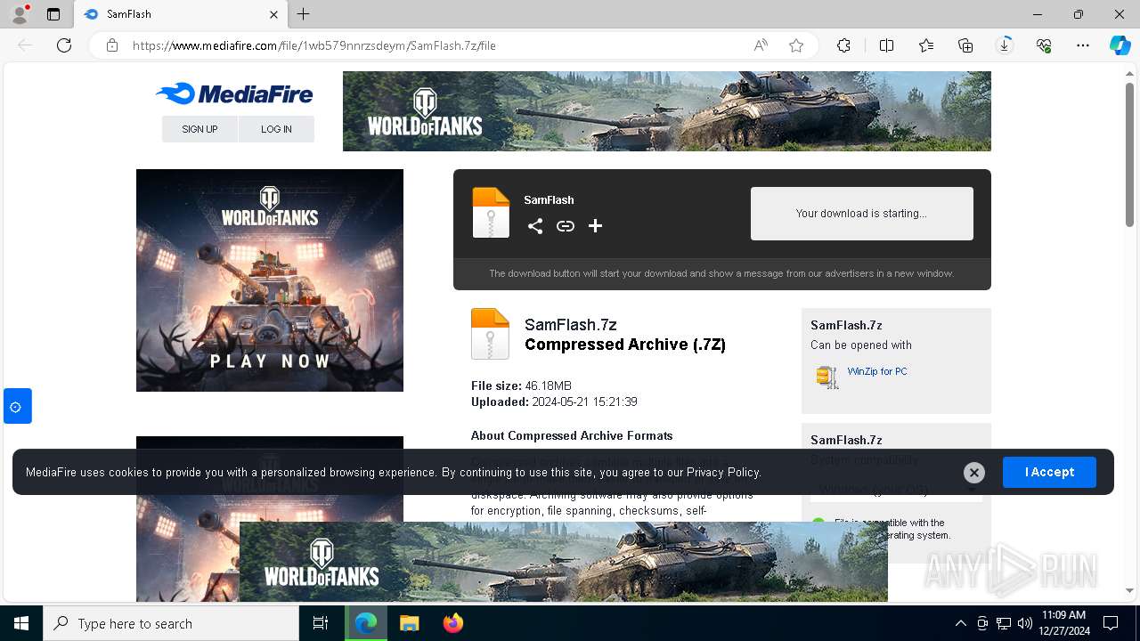Open the Favorites list icon
This screenshot has width=1140, height=641.
tap(926, 45)
